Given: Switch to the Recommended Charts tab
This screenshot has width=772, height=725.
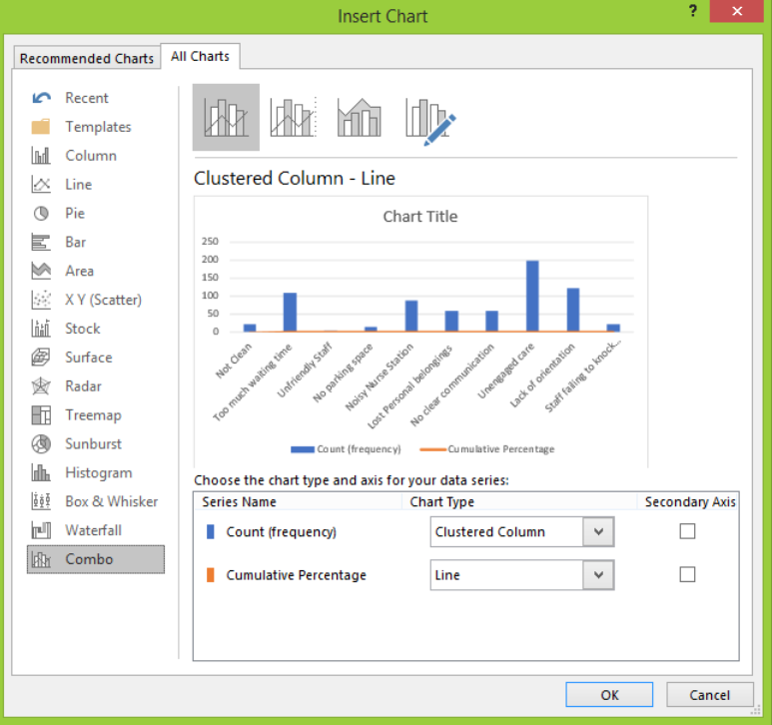Looking at the screenshot, I should tap(87, 58).
